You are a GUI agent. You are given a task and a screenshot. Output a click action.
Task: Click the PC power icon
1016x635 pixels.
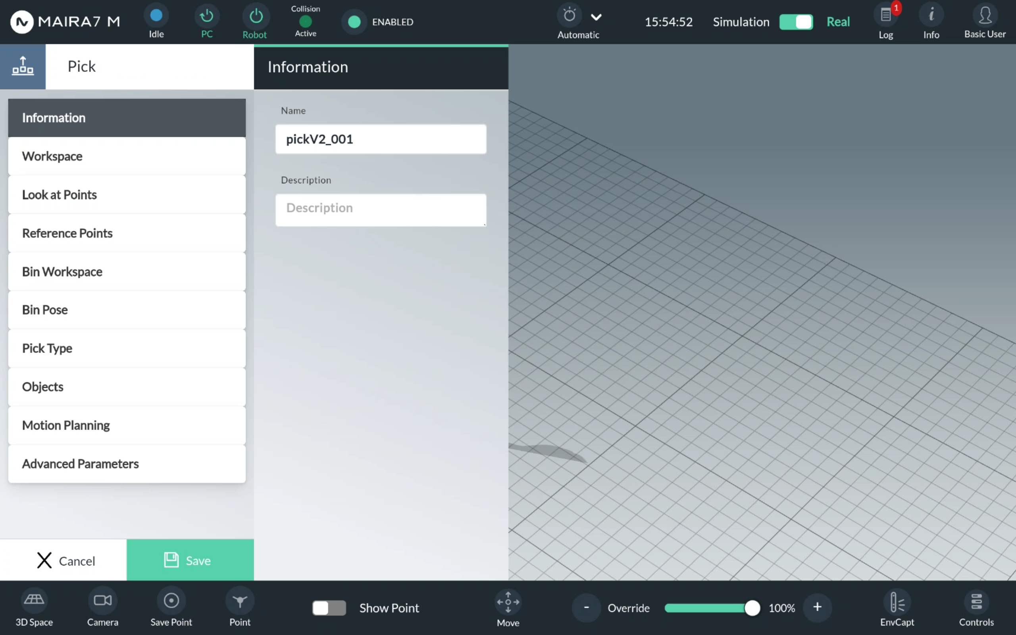[x=206, y=16]
